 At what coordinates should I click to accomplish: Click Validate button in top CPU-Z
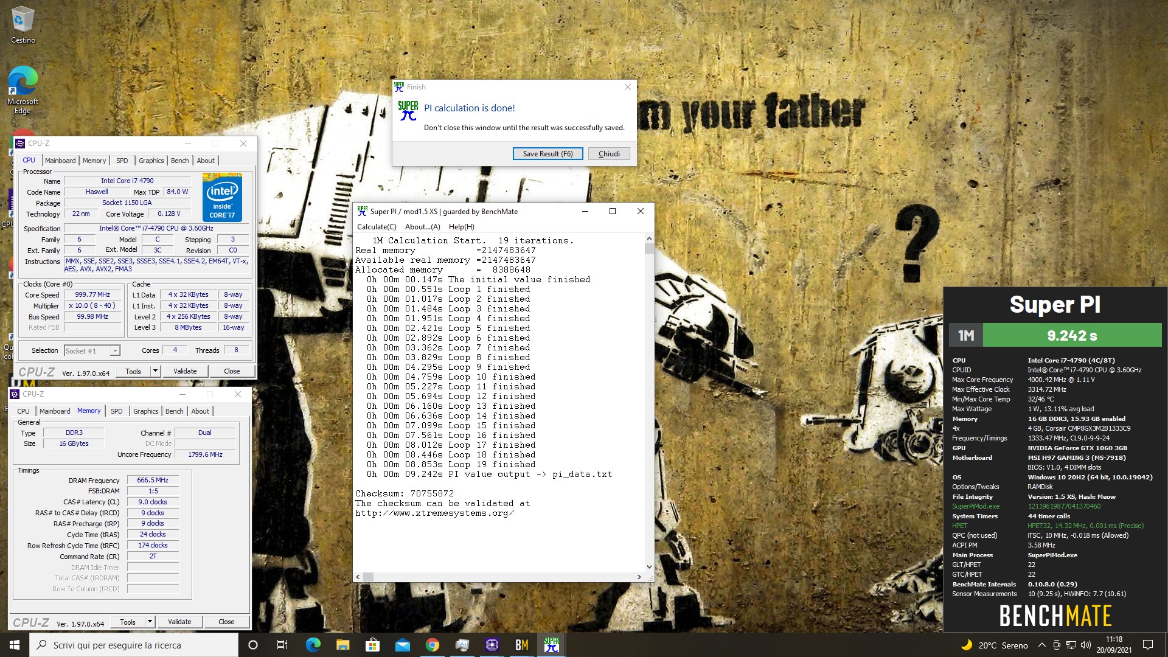pyautogui.click(x=185, y=371)
